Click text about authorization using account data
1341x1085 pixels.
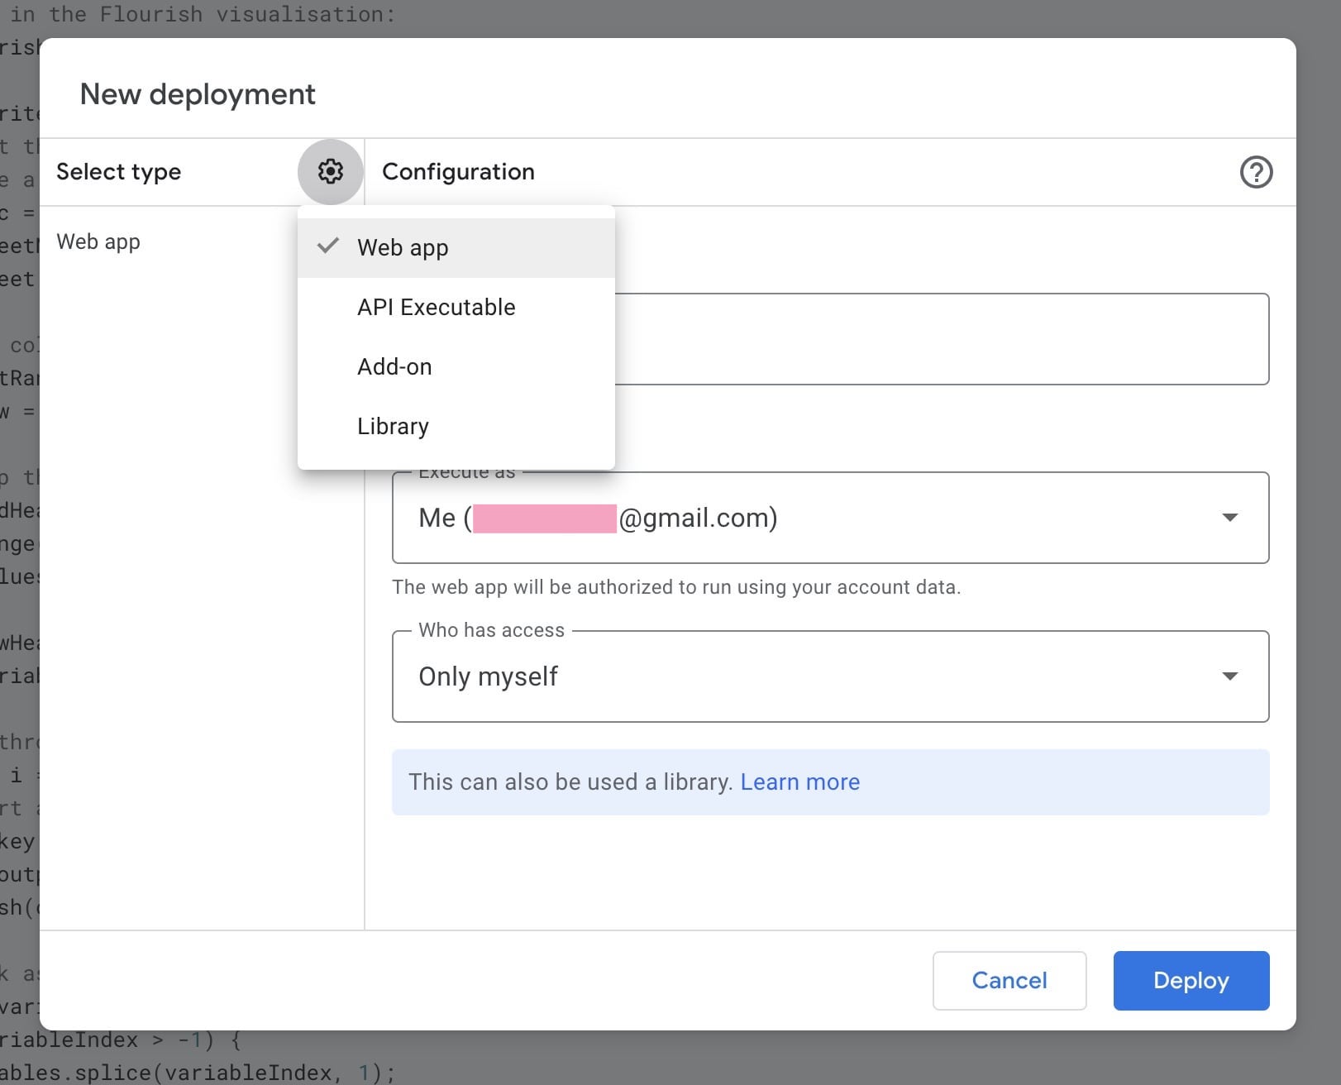(x=676, y=587)
